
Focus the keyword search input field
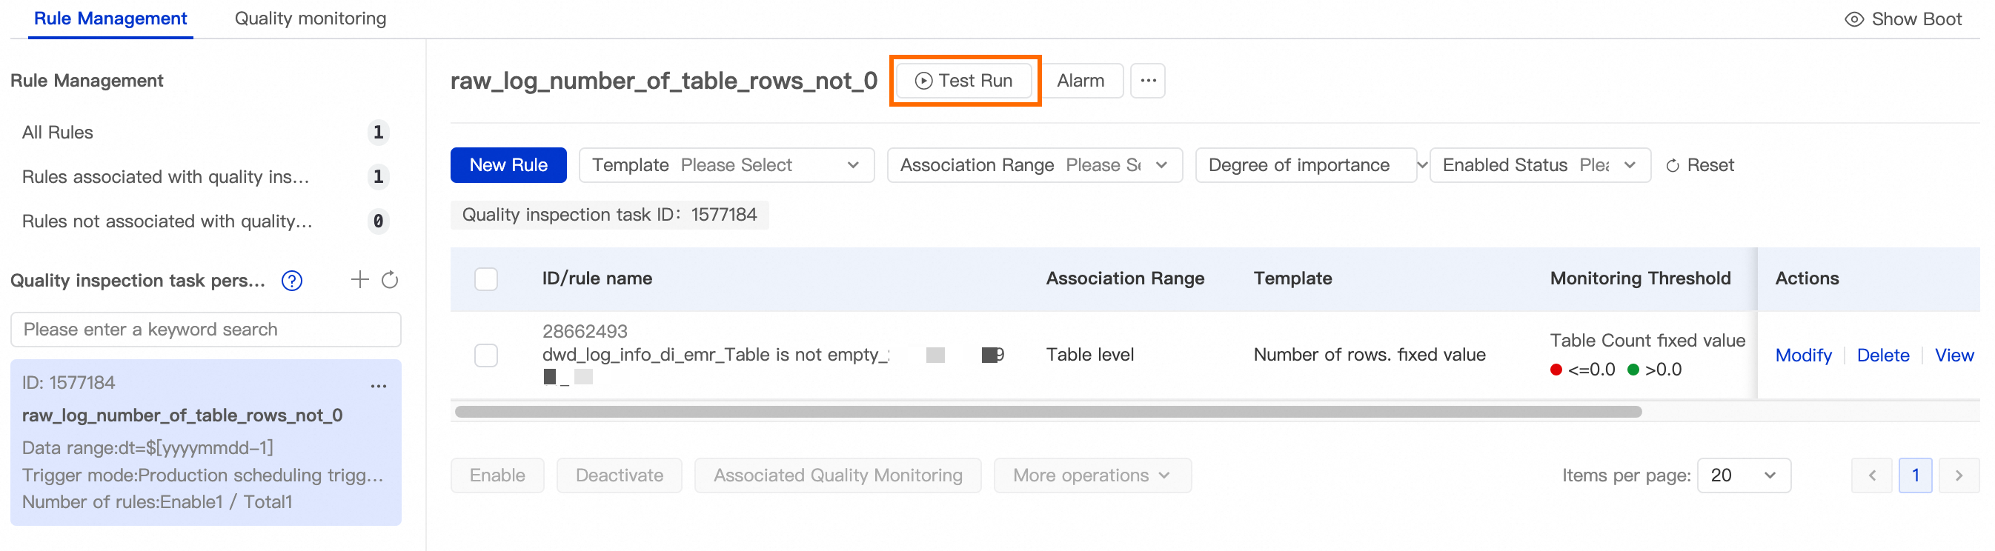(x=205, y=330)
